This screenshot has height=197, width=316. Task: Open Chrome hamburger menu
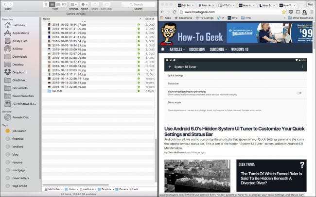[x=312, y=12]
